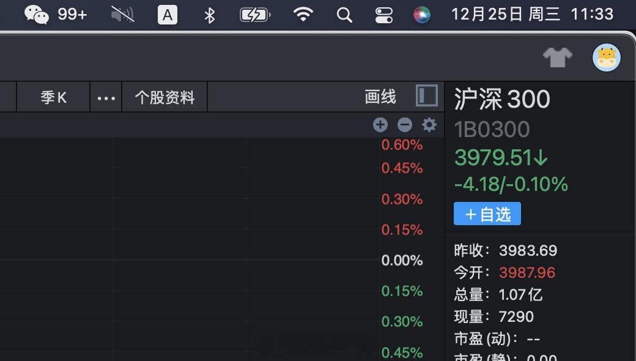Open the skin theme shirt icon
The image size is (636, 361).
(558, 57)
